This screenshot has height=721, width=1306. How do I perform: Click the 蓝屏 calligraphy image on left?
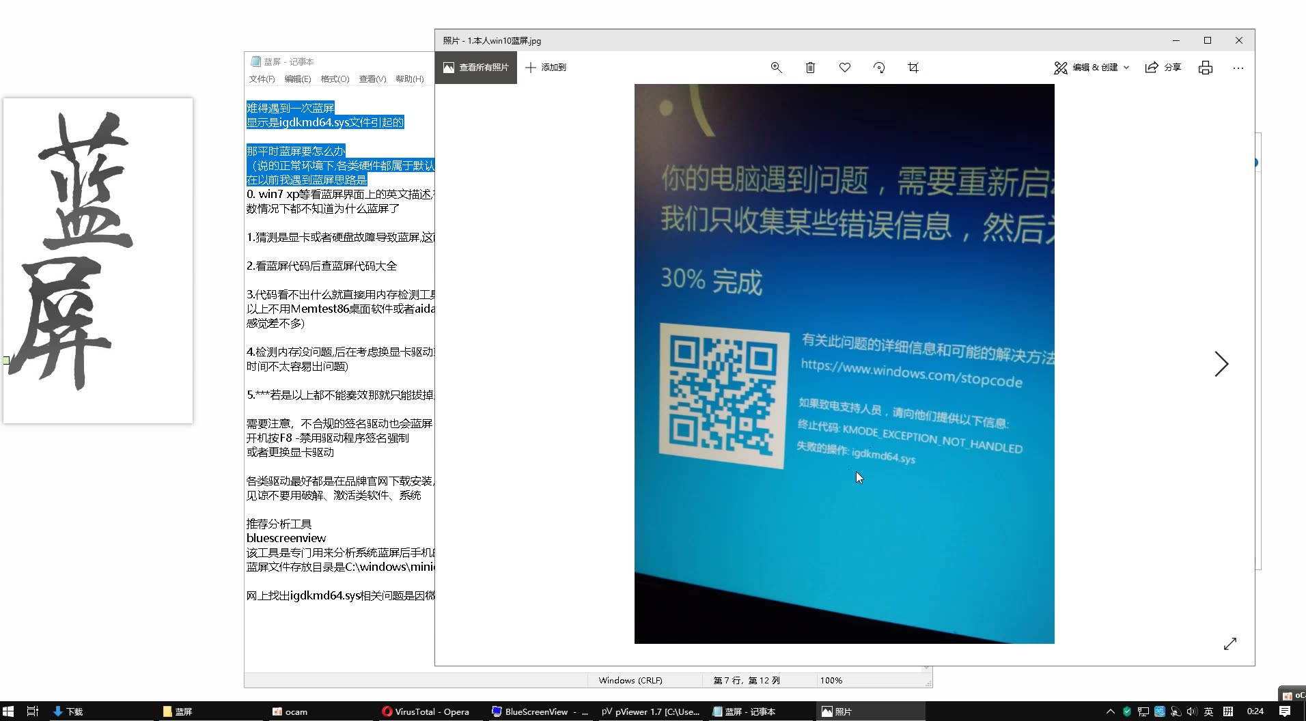98,261
